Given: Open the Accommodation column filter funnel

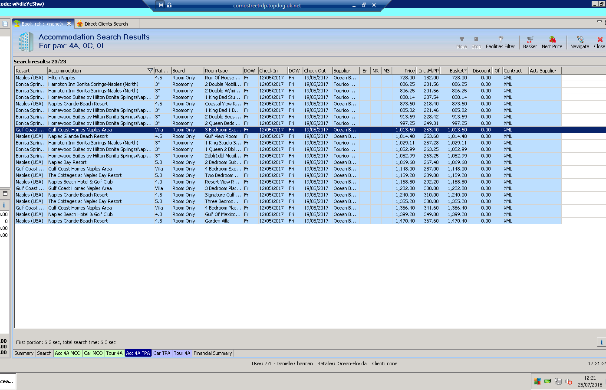Looking at the screenshot, I should [x=150, y=70].
